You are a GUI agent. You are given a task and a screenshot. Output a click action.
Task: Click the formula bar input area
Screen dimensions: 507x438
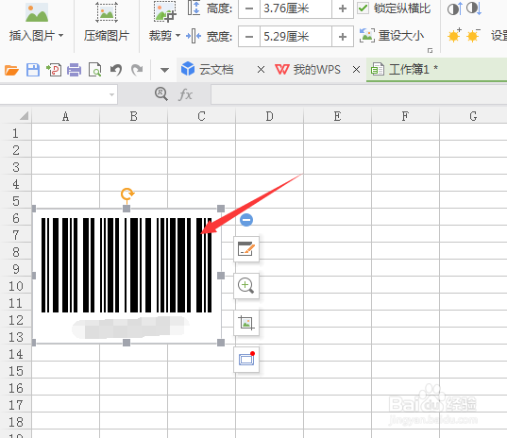pyautogui.click(x=359, y=94)
